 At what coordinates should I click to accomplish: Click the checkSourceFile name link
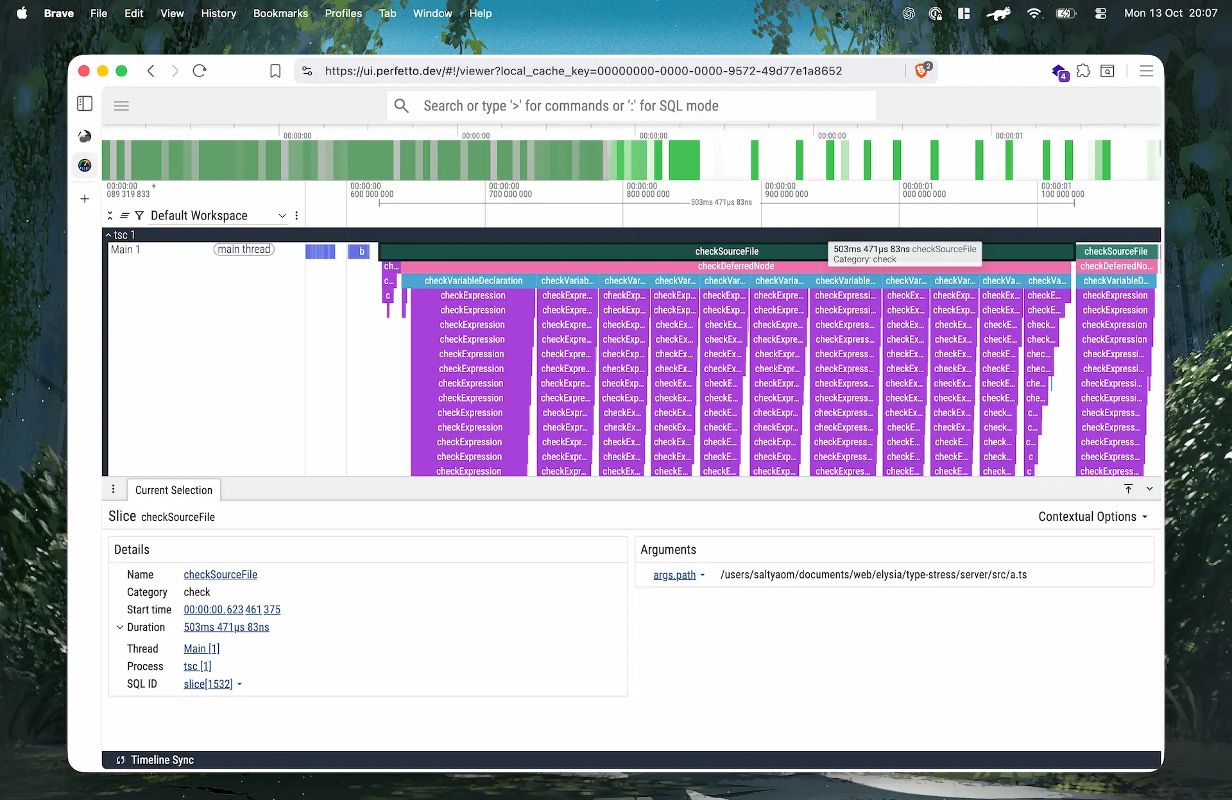point(220,574)
